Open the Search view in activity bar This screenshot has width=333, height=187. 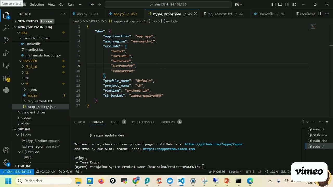pos(6,28)
